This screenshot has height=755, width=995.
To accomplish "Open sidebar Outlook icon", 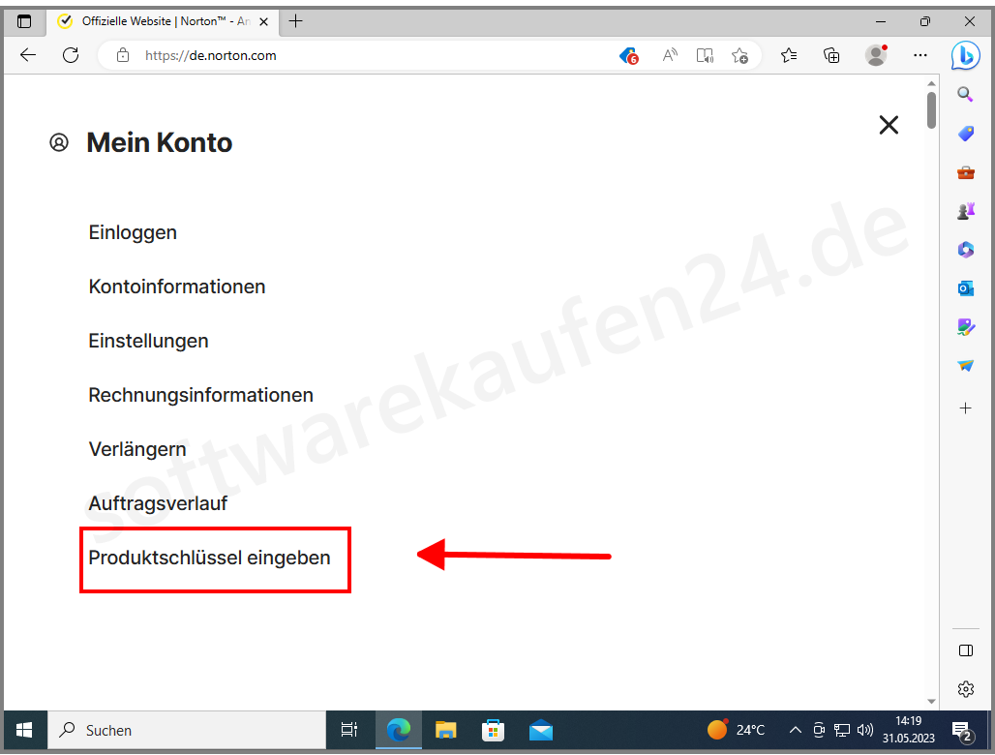I will click(x=966, y=288).
